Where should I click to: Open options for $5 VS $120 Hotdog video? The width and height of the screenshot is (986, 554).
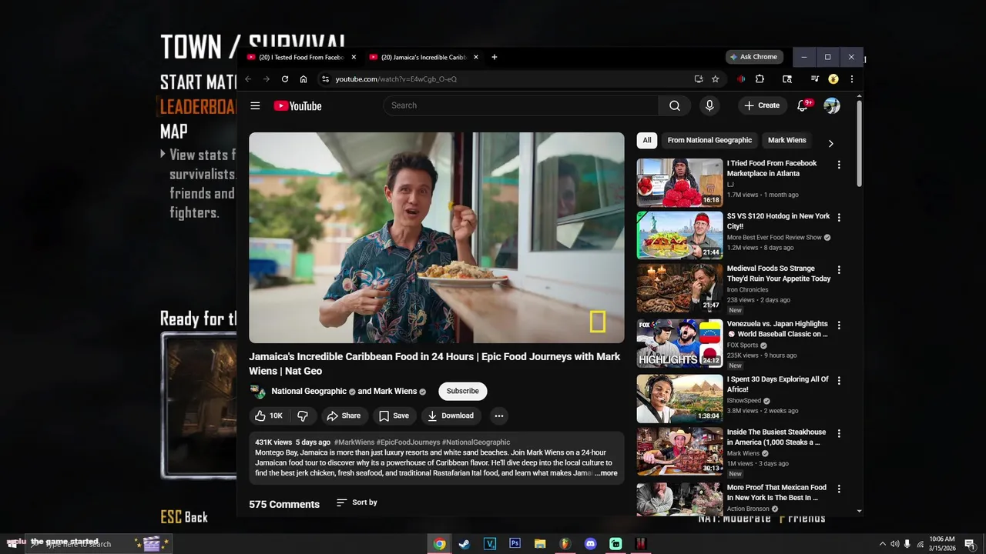tap(839, 218)
